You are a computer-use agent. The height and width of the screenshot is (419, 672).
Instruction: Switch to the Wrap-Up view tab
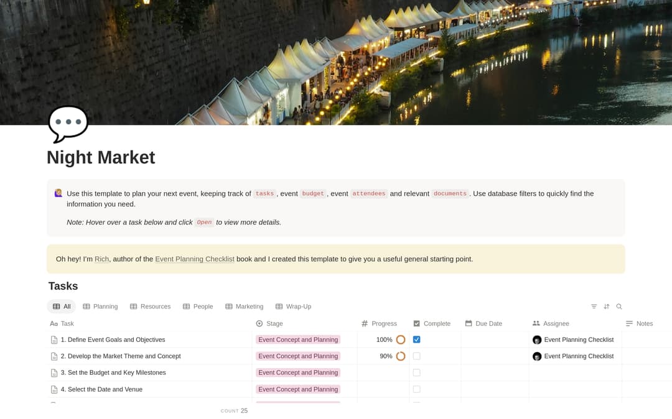tap(294, 306)
